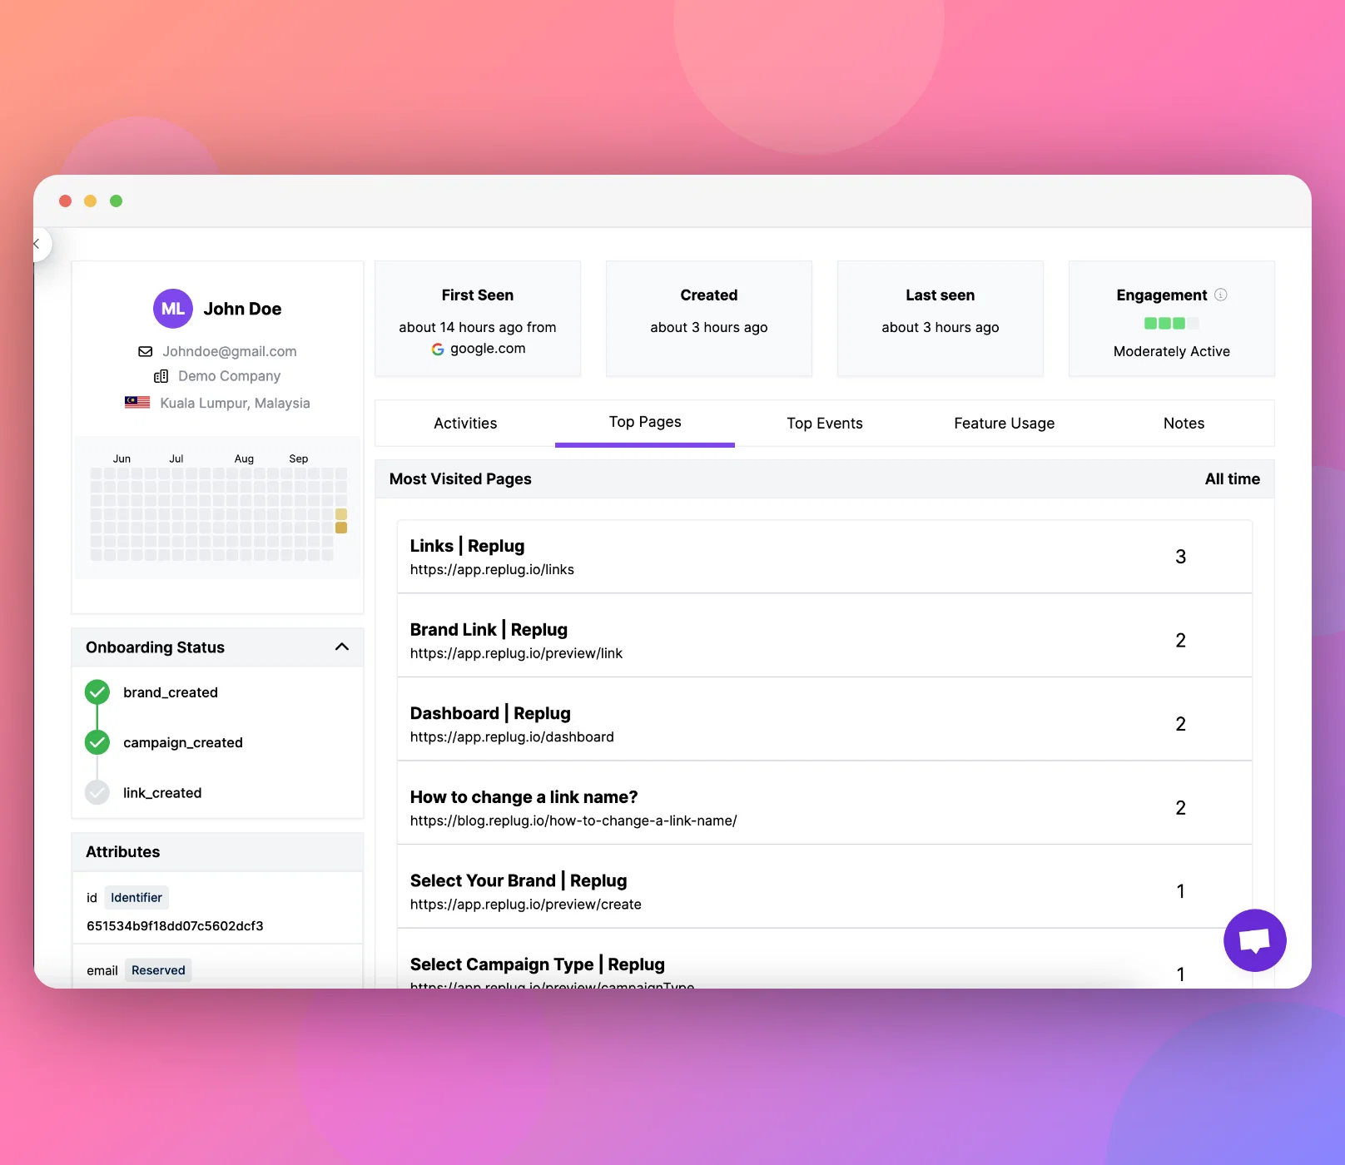Click the John Doe name
Image resolution: width=1345 pixels, height=1165 pixels.
click(x=242, y=309)
